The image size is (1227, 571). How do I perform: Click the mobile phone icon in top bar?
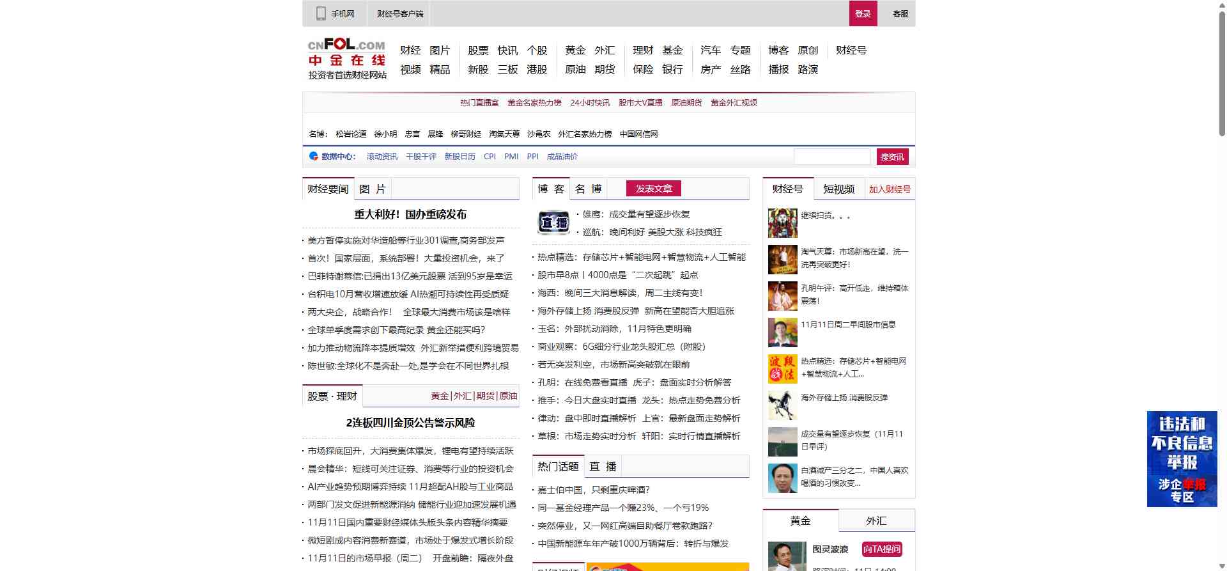pos(321,13)
